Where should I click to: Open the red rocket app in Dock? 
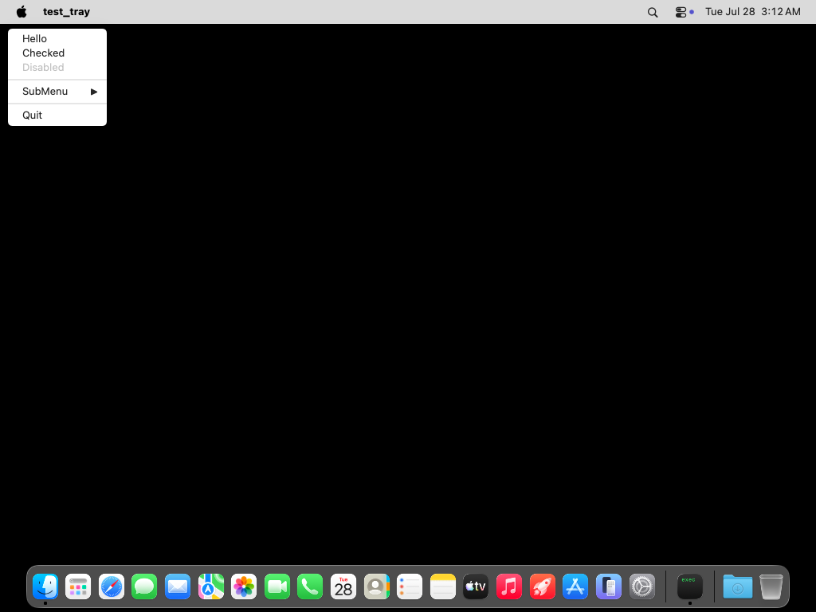point(542,586)
